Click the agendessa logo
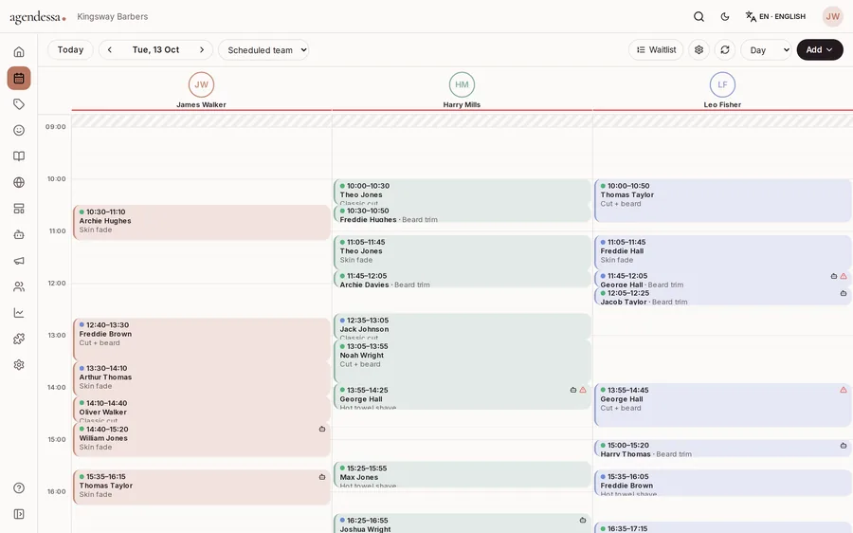 38,17
